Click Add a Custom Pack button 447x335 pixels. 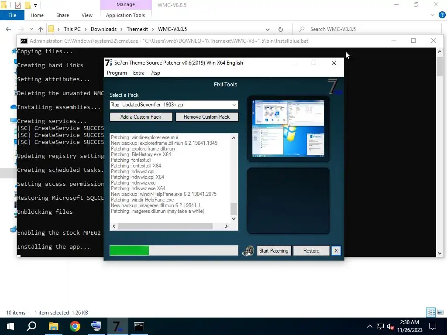click(x=141, y=117)
